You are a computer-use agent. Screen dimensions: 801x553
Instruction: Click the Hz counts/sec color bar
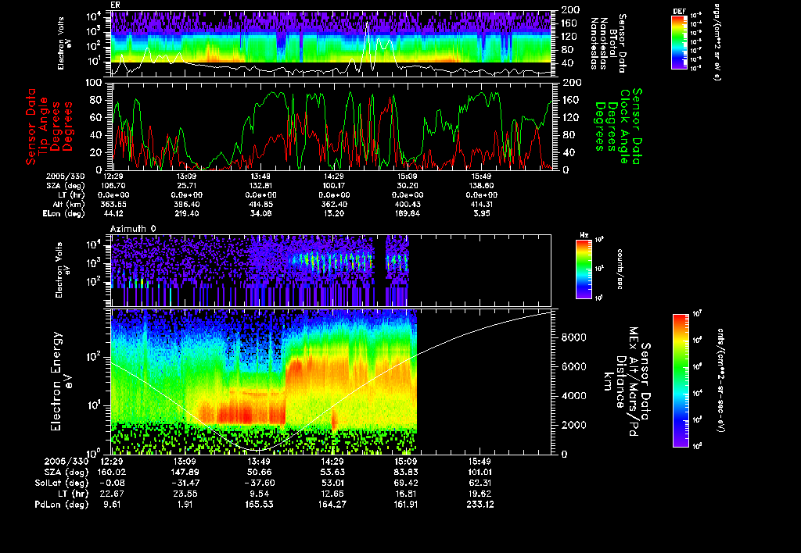point(584,269)
